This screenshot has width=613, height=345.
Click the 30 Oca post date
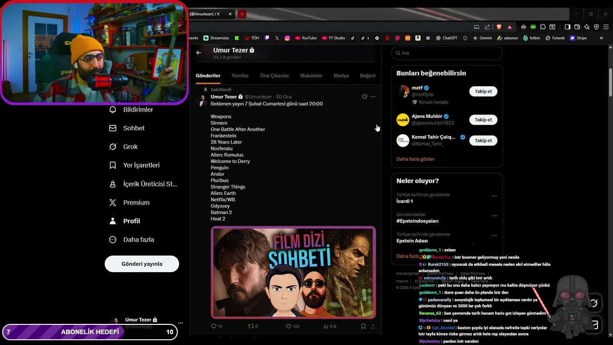284,97
